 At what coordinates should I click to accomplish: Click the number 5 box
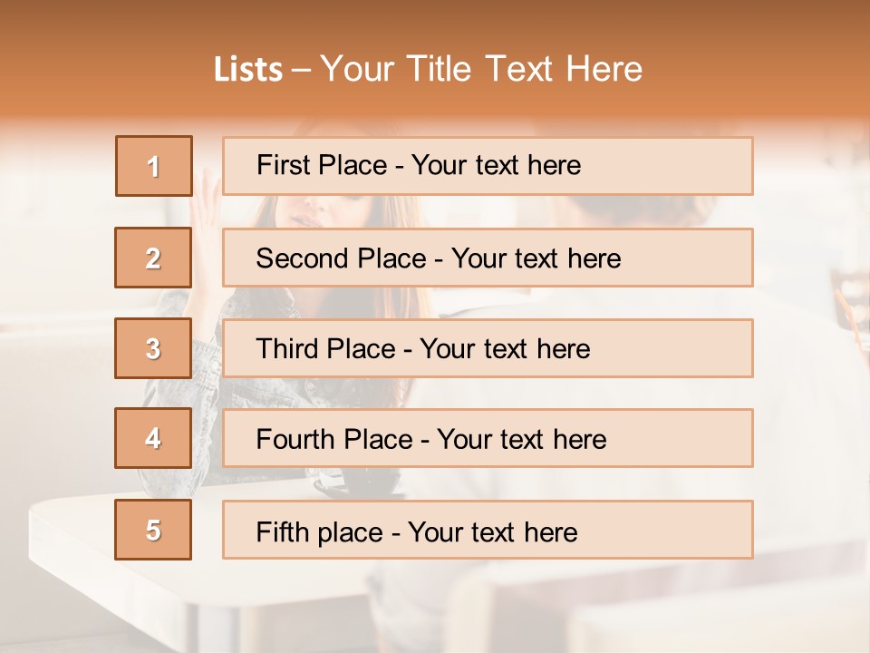click(154, 530)
